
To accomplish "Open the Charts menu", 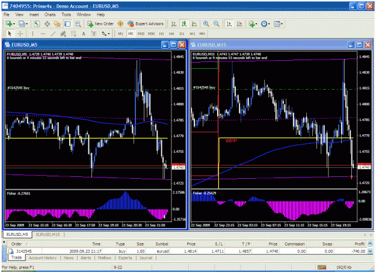I will coord(50,14).
